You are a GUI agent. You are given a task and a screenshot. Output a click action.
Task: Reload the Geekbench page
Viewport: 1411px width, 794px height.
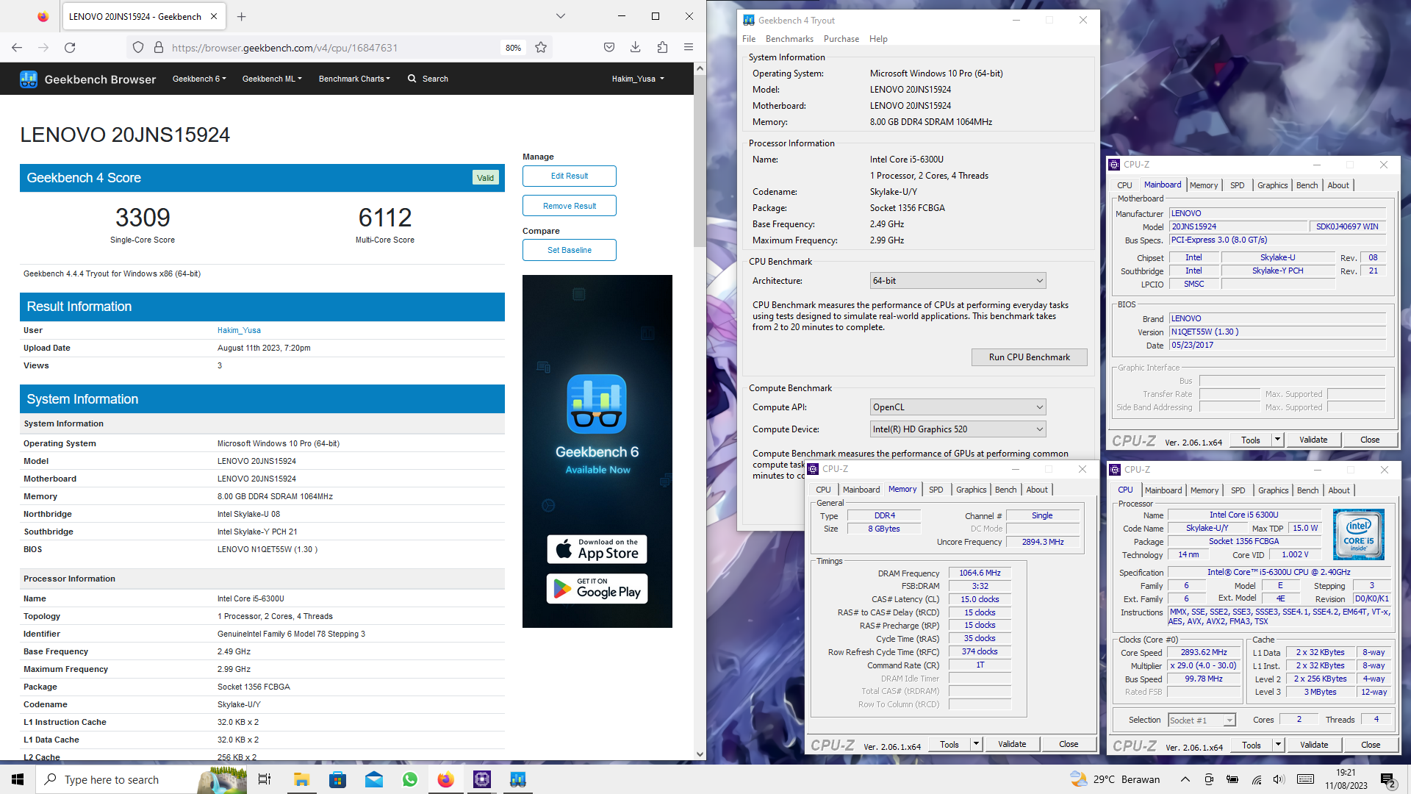70,48
